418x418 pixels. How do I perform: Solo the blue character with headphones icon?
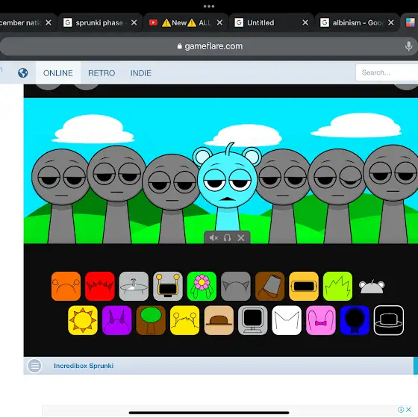click(x=227, y=237)
